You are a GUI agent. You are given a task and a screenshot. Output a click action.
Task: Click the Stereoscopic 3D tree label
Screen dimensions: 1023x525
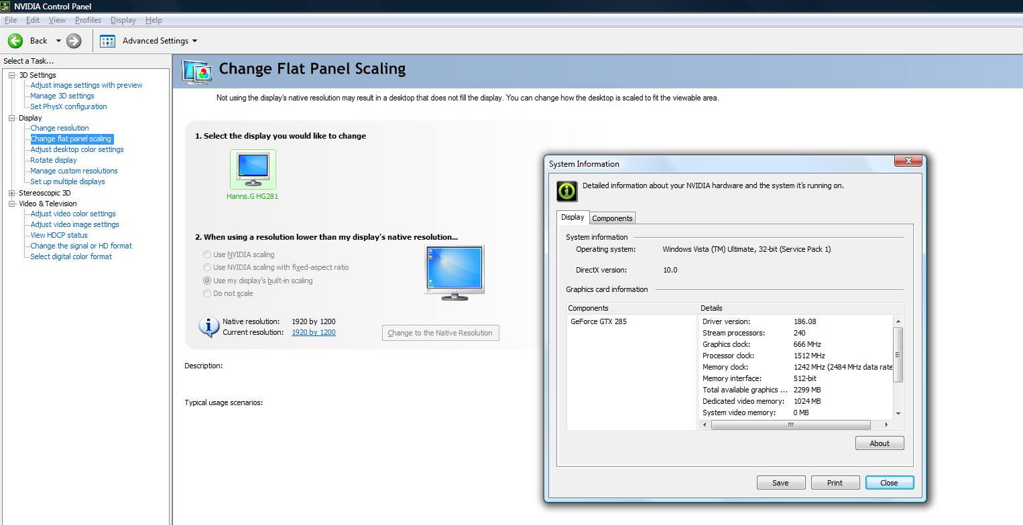(44, 193)
